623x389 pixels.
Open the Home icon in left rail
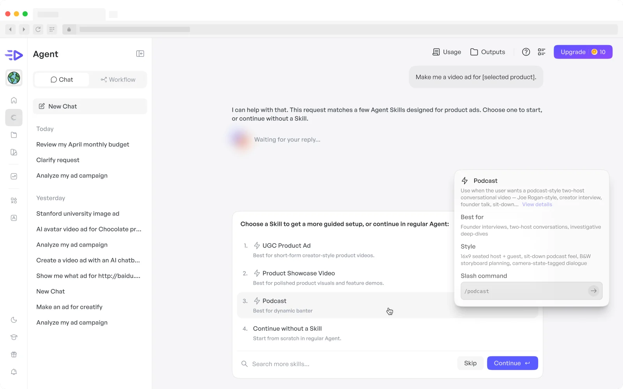[14, 100]
